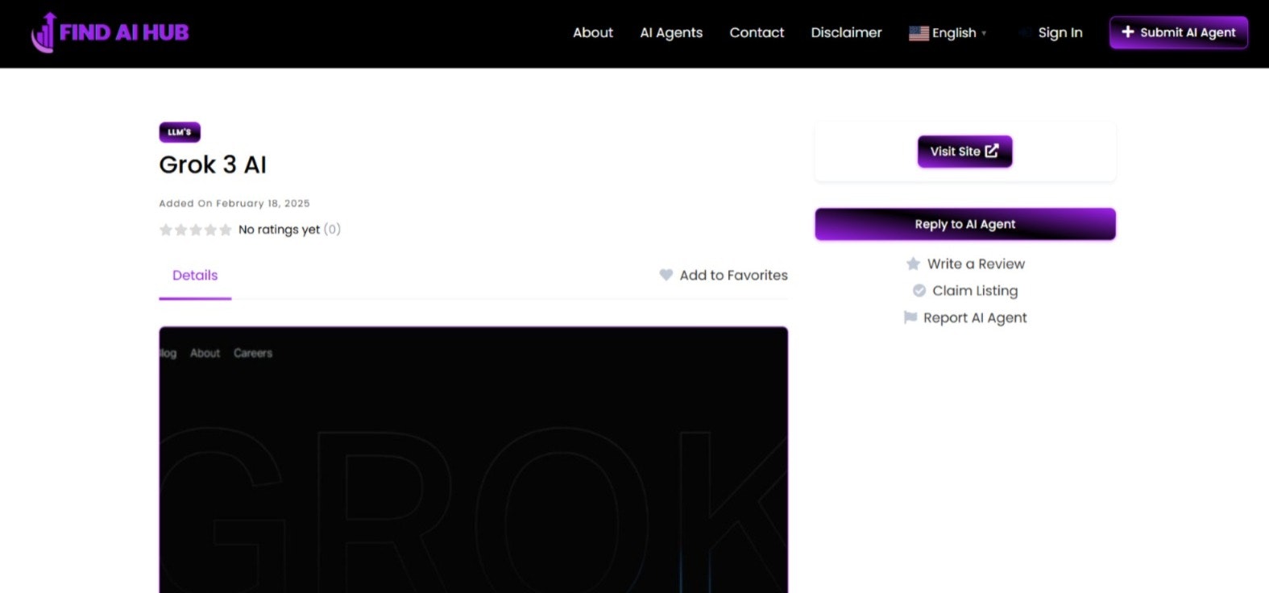Click the Reply to AI Agent button
Image resolution: width=1269 pixels, height=593 pixels.
click(965, 224)
